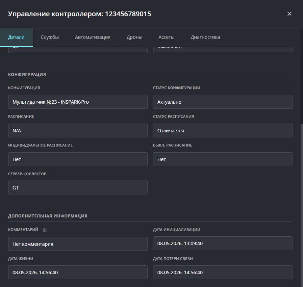Viewport: 303px width, 287px height.
Task: Click the Статус расписания field Отличается
Action: [223, 131]
